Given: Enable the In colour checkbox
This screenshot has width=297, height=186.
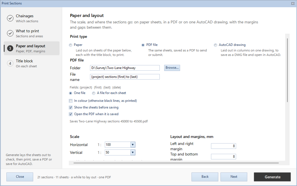Looking at the screenshot, I should [x=71, y=101].
